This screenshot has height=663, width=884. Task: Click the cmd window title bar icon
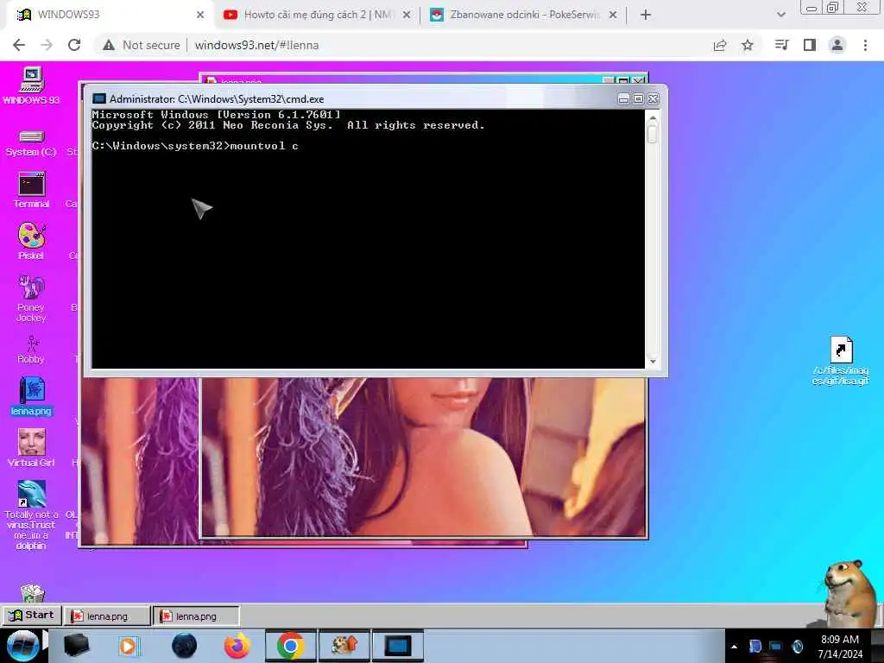pyautogui.click(x=99, y=98)
